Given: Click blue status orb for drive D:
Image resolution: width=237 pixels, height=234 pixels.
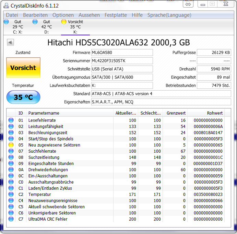Looking at the screenshot, I should click(x=35, y=22).
